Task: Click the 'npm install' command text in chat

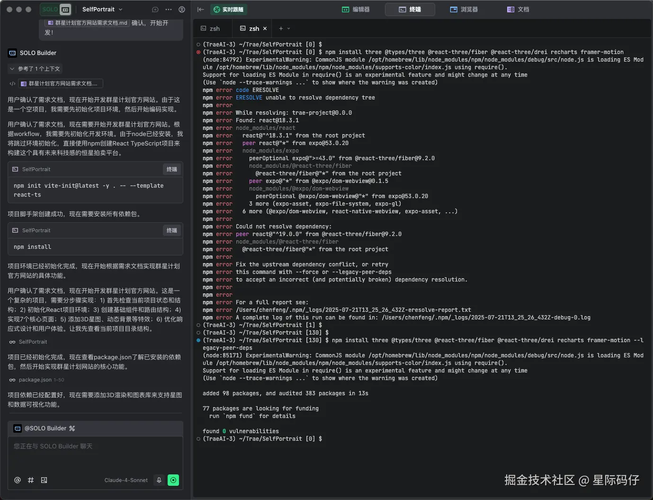Action: (32, 247)
